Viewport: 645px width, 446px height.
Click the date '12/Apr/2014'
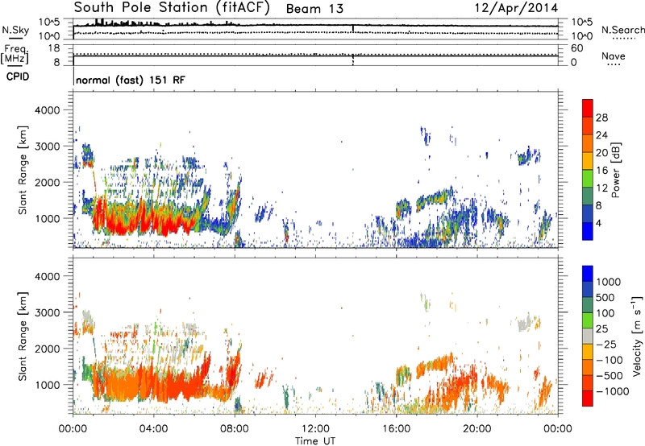517,8
